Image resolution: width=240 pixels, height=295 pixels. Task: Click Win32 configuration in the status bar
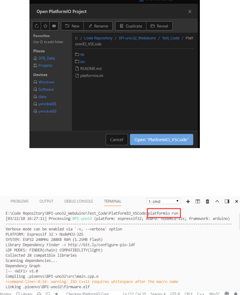point(214,294)
